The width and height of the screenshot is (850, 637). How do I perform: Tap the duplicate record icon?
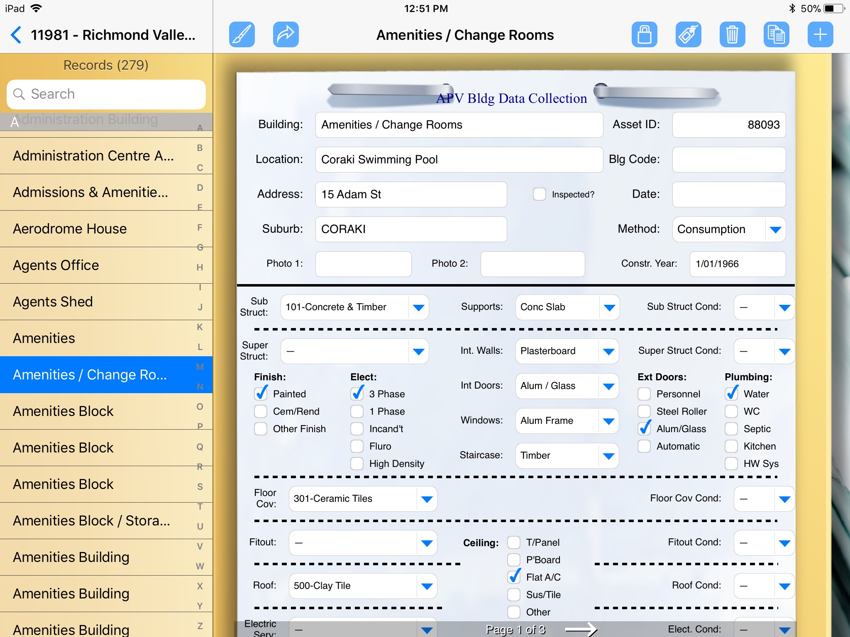pos(776,34)
